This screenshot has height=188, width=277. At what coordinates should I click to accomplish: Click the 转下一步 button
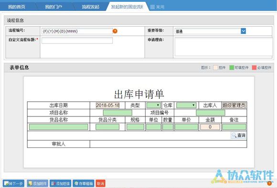(x=13, y=184)
